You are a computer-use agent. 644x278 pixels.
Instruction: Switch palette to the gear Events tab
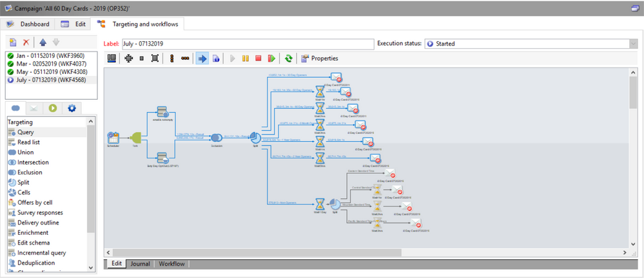[72, 108]
